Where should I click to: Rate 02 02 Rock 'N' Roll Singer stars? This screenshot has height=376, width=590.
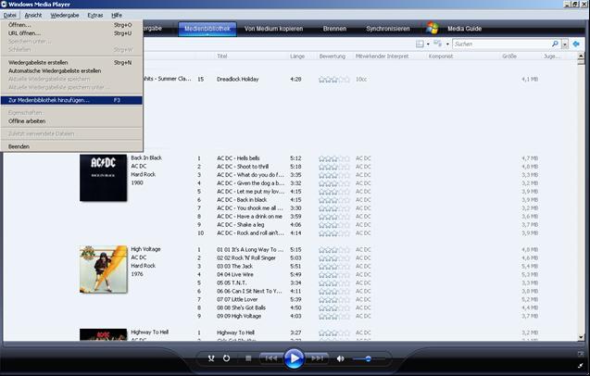point(334,258)
